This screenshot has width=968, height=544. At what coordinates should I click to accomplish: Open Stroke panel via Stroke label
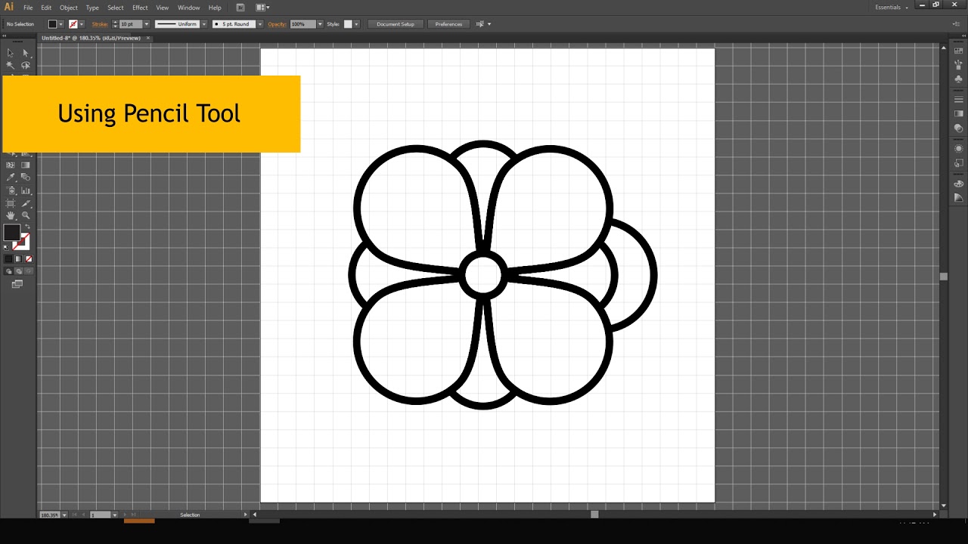click(x=100, y=24)
